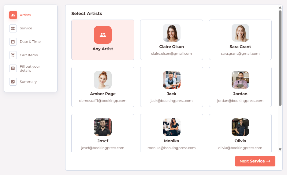The height and width of the screenshot is (175, 287).
Task: Pick Sara Grant's artist photo
Action: pyautogui.click(x=240, y=33)
